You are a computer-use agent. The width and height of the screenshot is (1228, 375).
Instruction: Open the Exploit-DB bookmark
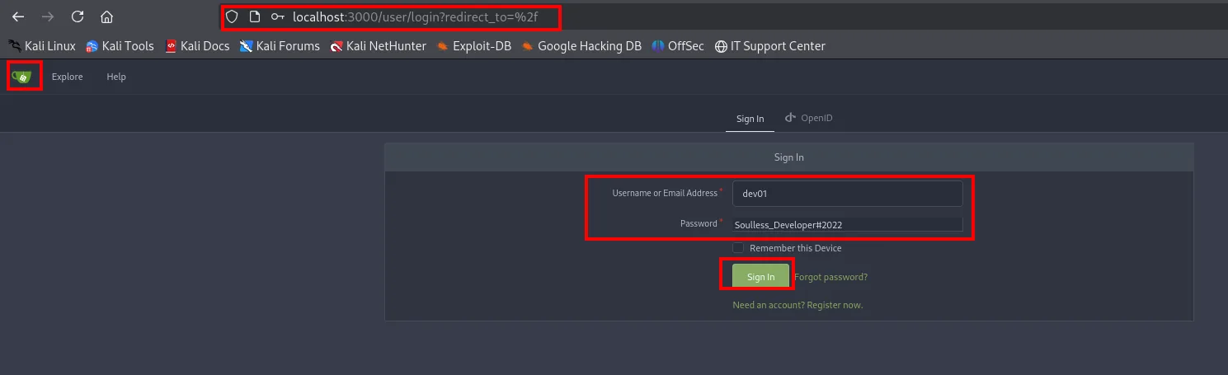point(474,46)
